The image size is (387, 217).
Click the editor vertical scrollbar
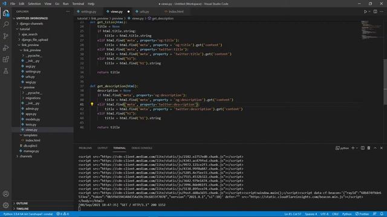click(385, 81)
